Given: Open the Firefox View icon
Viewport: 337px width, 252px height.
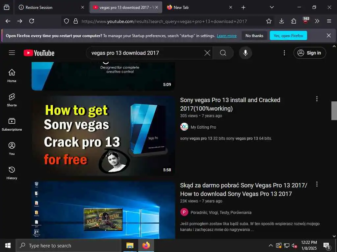Looking at the screenshot, I should click(x=7, y=7).
